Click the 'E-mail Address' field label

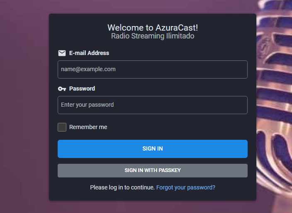(x=89, y=53)
